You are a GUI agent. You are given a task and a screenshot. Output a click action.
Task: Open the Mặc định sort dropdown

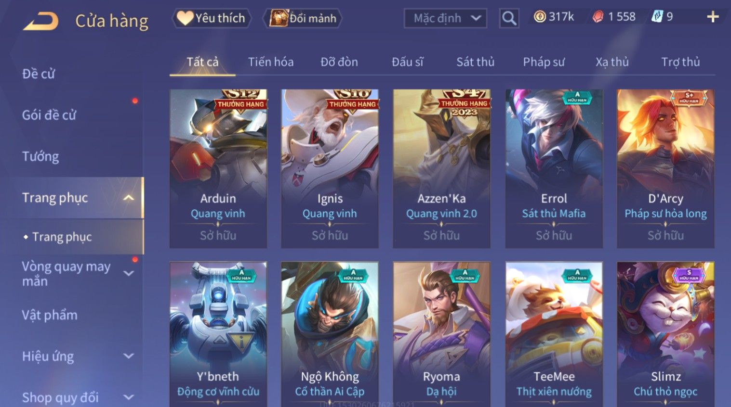(x=445, y=18)
